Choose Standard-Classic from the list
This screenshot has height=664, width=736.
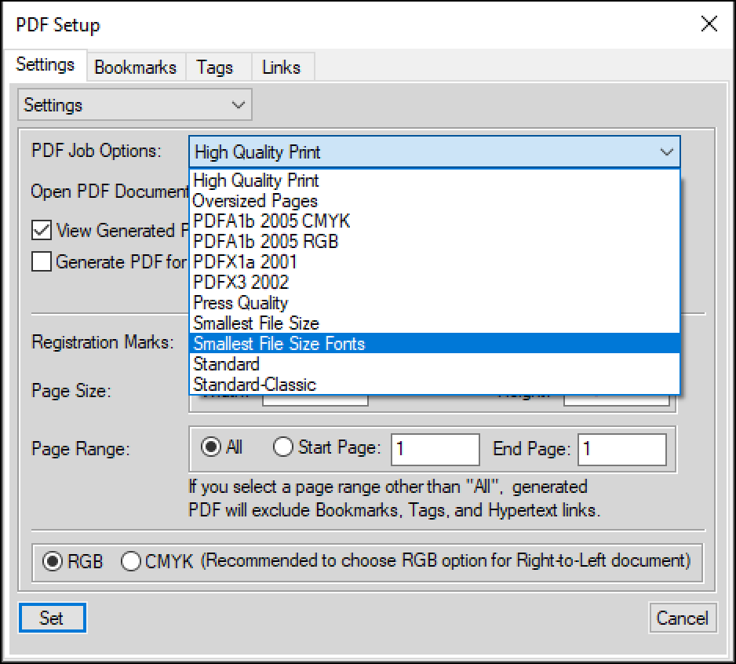pyautogui.click(x=435, y=384)
